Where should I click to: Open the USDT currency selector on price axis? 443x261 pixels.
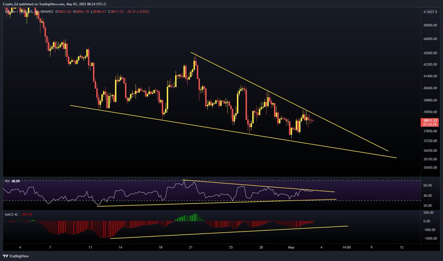pos(431,12)
